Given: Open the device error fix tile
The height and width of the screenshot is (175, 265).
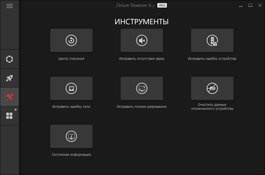Looking at the screenshot, I should (212, 40).
